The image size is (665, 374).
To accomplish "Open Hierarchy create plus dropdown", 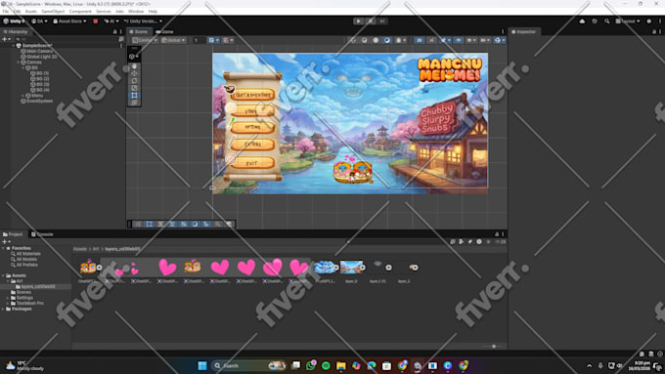I will pyautogui.click(x=6, y=39).
